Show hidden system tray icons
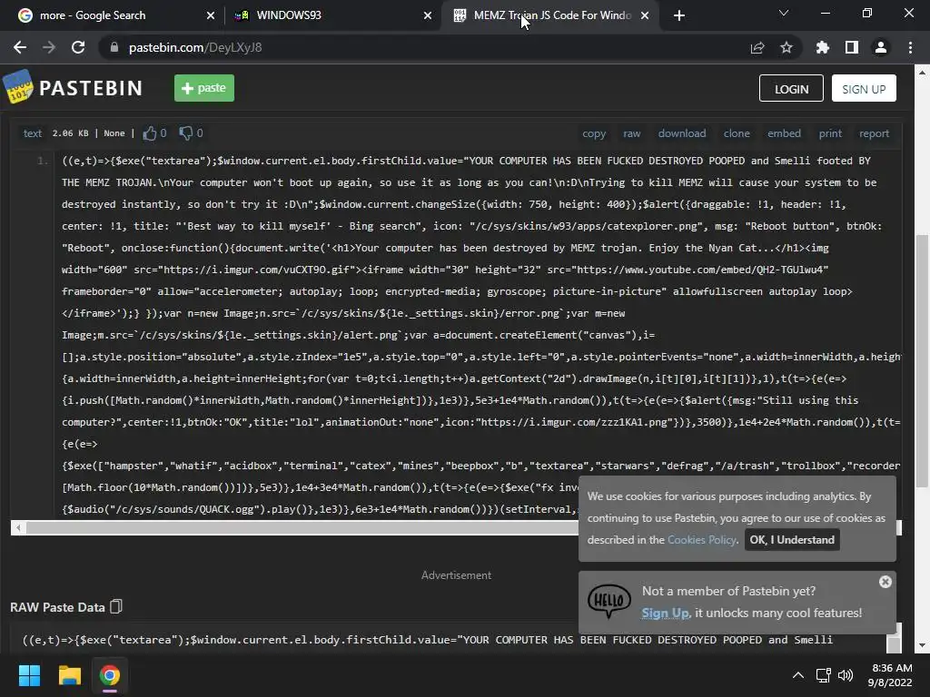The height and width of the screenshot is (697, 930). [x=798, y=675]
